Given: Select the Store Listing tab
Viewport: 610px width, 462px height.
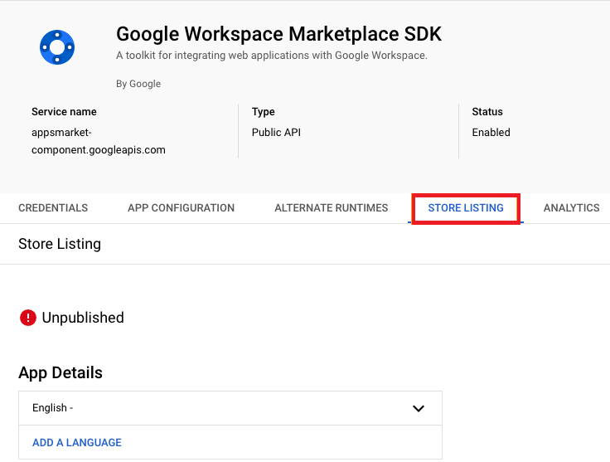Looking at the screenshot, I should pos(466,208).
